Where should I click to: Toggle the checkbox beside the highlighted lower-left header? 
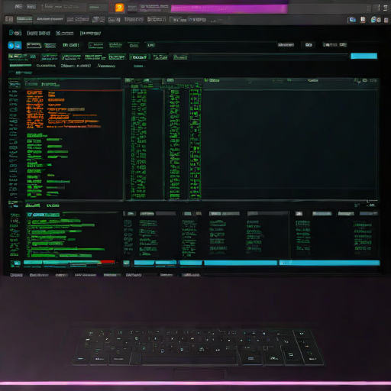pos(30,215)
